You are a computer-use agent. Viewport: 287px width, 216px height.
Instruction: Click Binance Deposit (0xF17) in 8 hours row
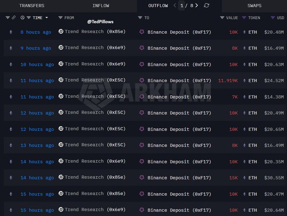click(x=179, y=32)
